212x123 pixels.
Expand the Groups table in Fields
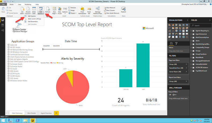coord(191,51)
